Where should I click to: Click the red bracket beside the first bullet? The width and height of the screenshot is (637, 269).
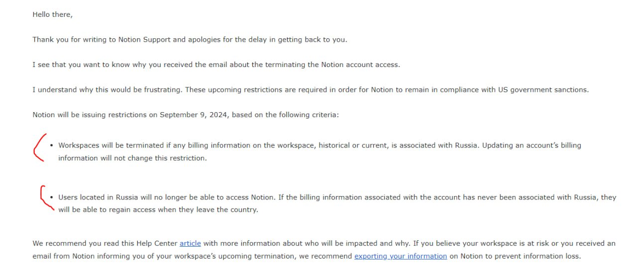(x=37, y=147)
